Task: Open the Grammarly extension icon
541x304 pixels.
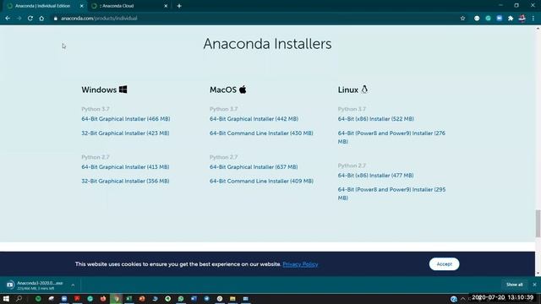Action: pyautogui.click(x=488, y=19)
